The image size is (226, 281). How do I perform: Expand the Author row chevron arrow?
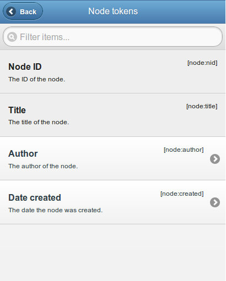click(x=215, y=159)
